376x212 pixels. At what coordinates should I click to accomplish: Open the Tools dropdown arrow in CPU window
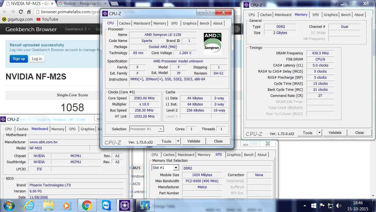click(x=178, y=141)
